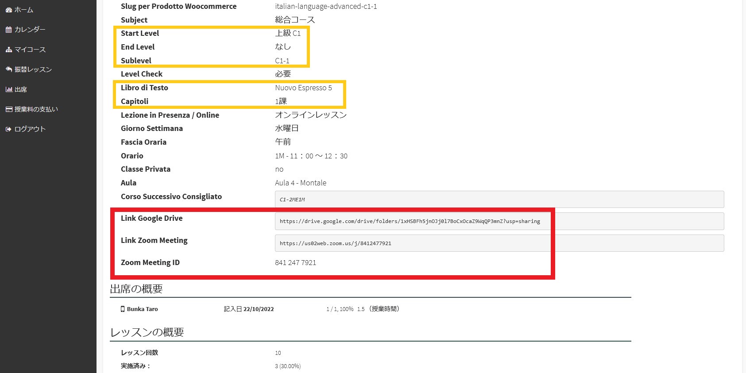
Task: Click the phone icon beside Bunka Taro
Action: coord(123,309)
